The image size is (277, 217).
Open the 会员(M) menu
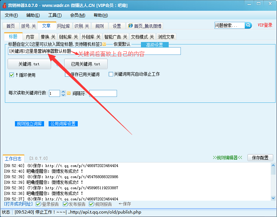77,15
